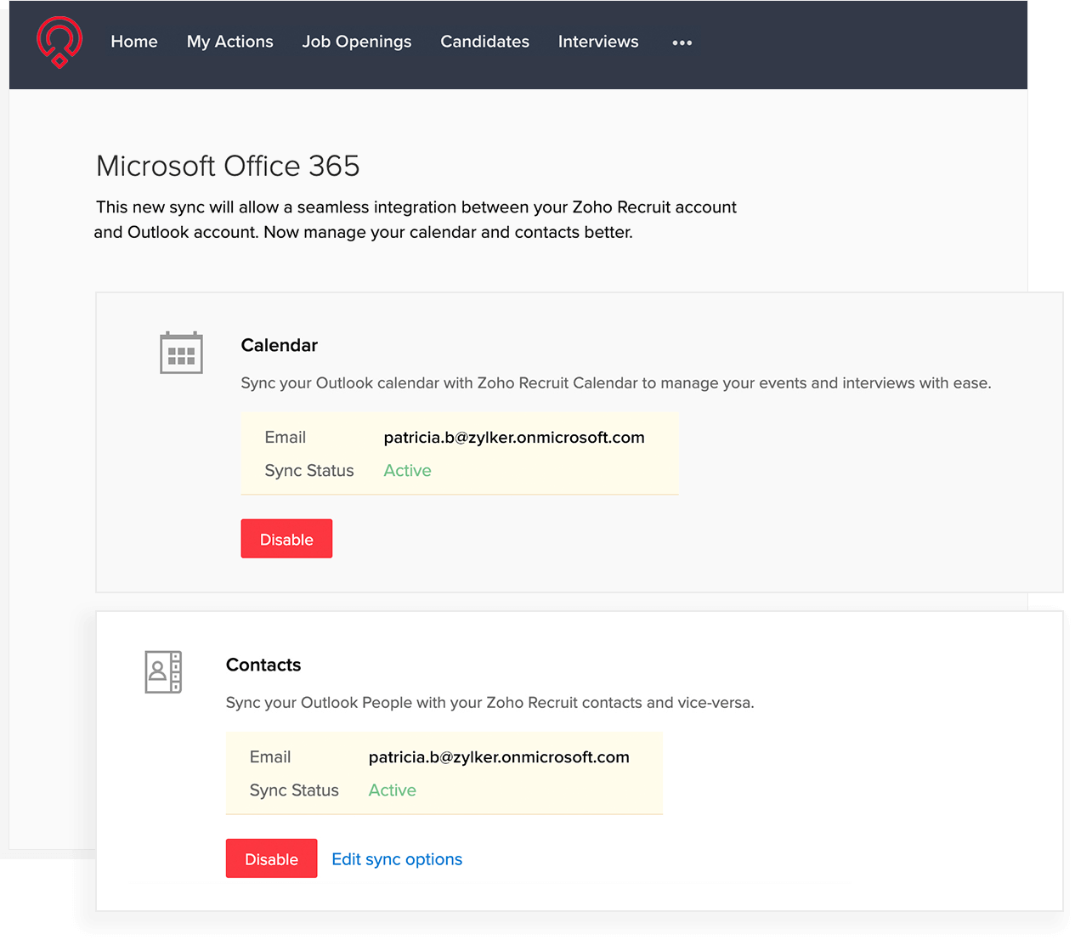Click the Contacts section heading

[263, 665]
